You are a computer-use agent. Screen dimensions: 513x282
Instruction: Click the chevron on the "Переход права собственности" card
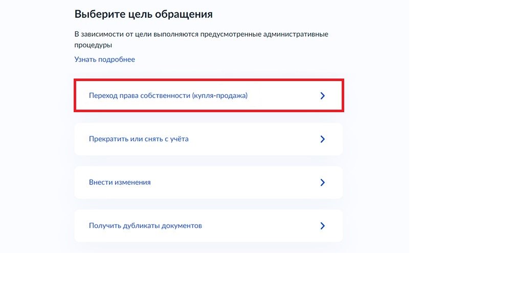coord(322,95)
